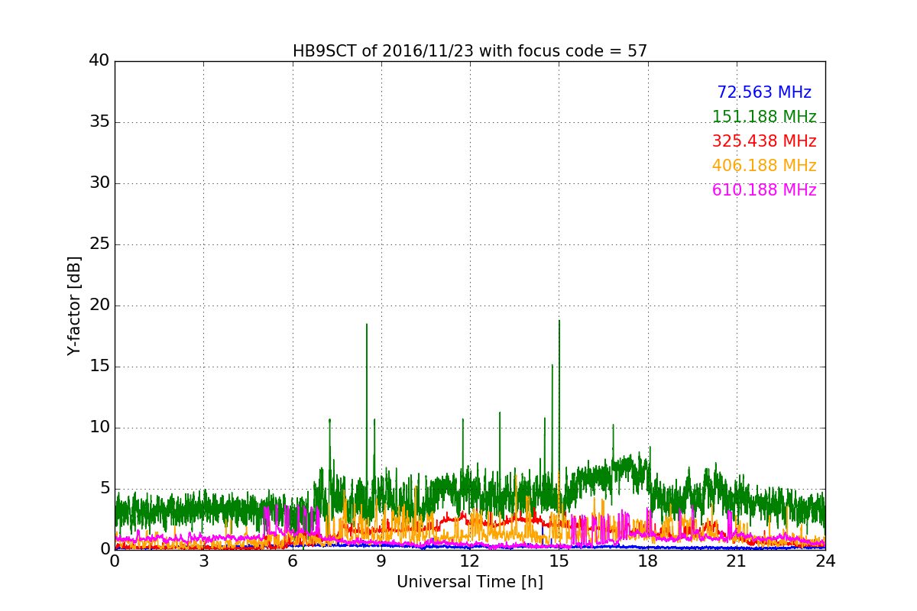This screenshot has height=611, width=917.
Task: Select the 610.188 MHz legend label
Action: [x=764, y=190]
